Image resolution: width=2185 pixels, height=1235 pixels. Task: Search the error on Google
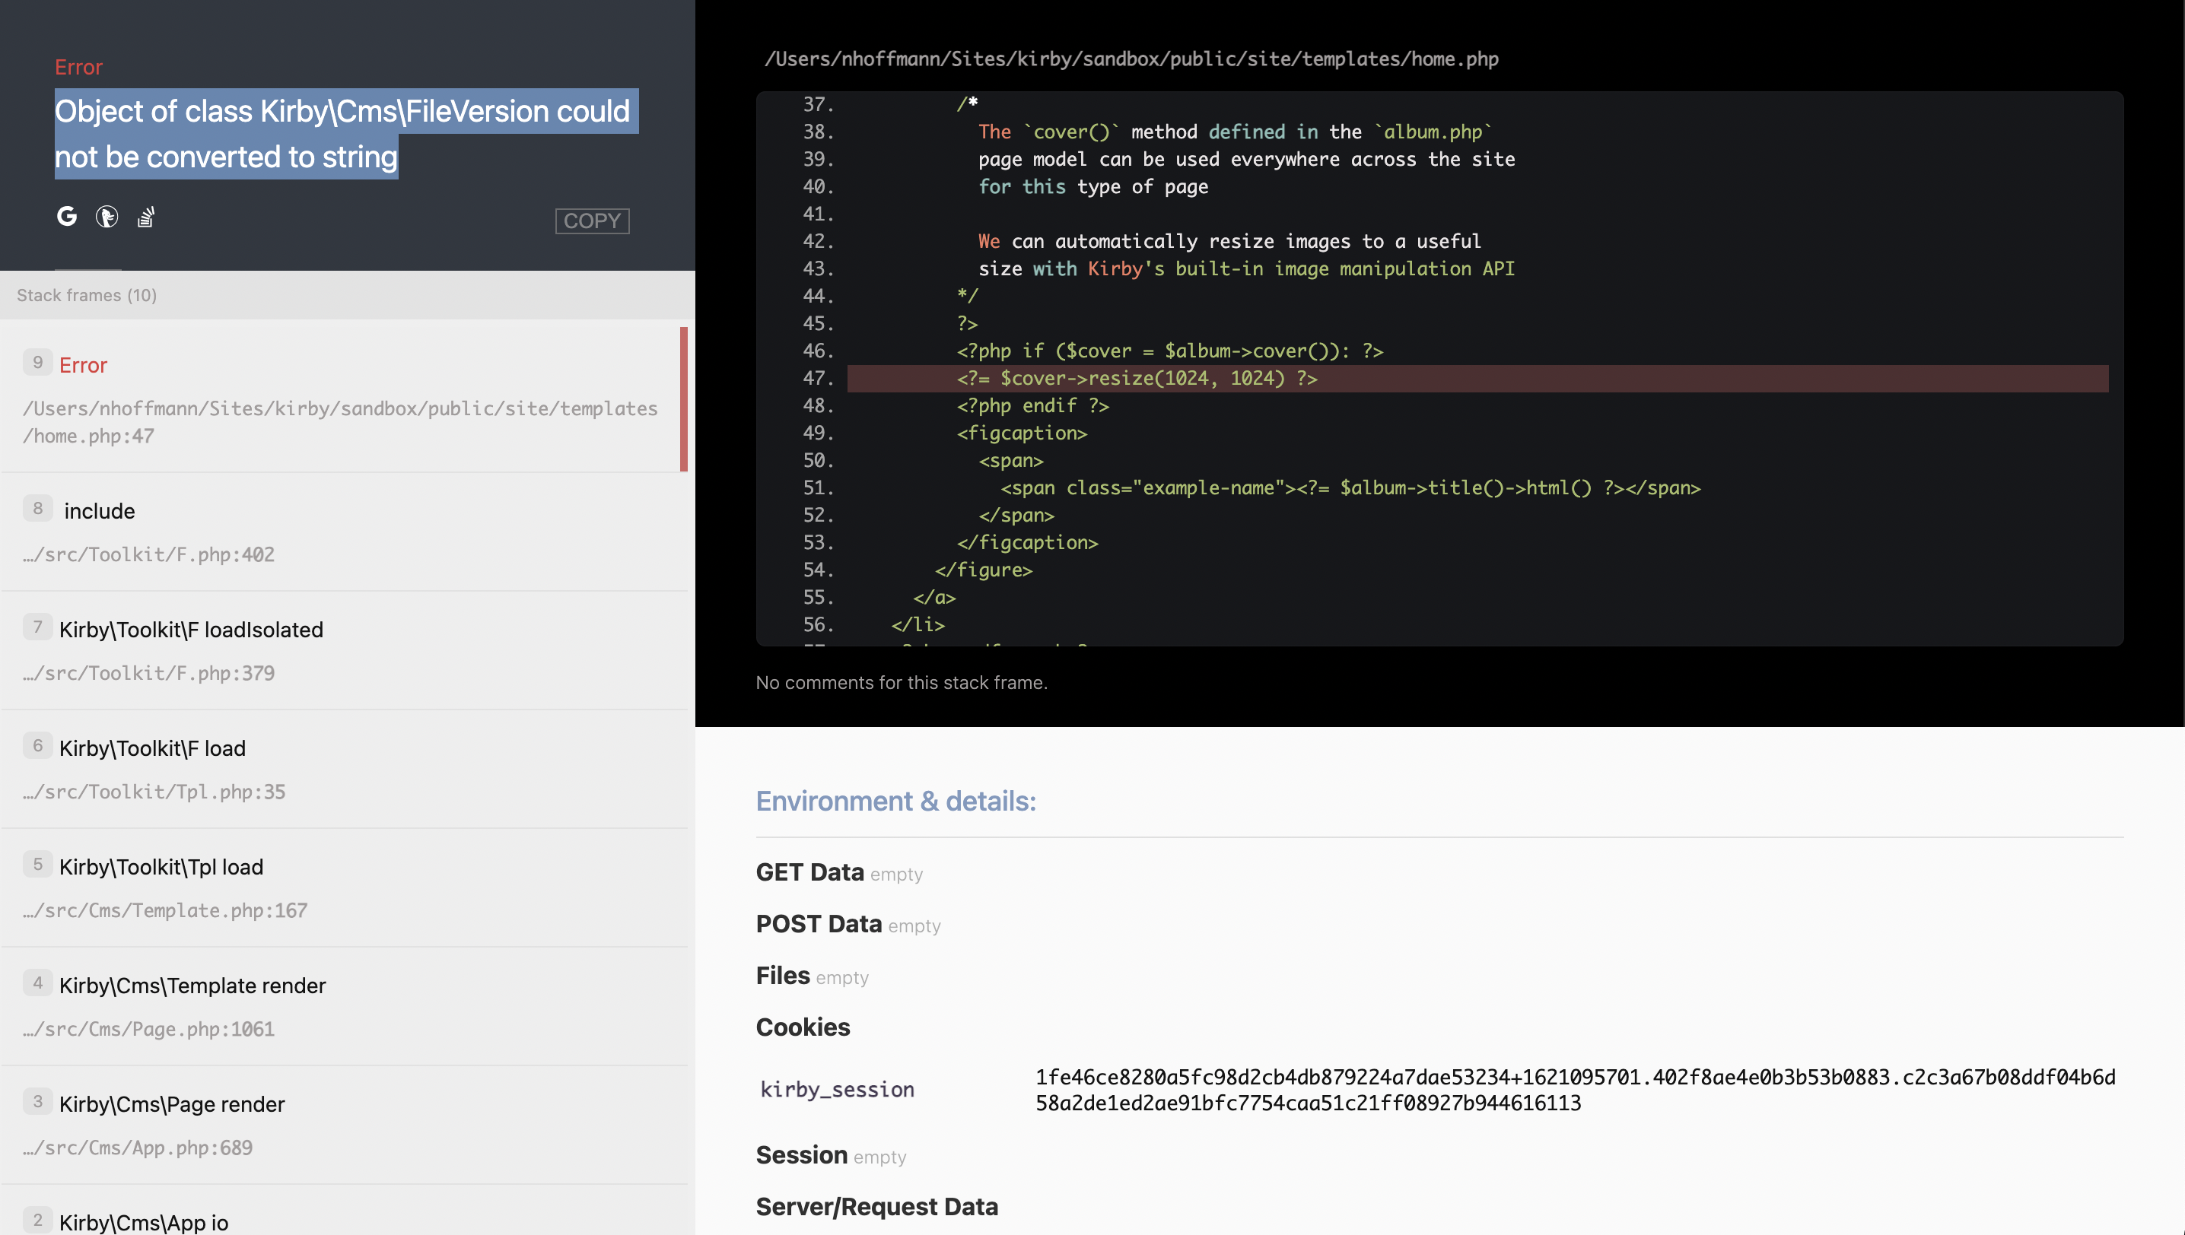(66, 217)
